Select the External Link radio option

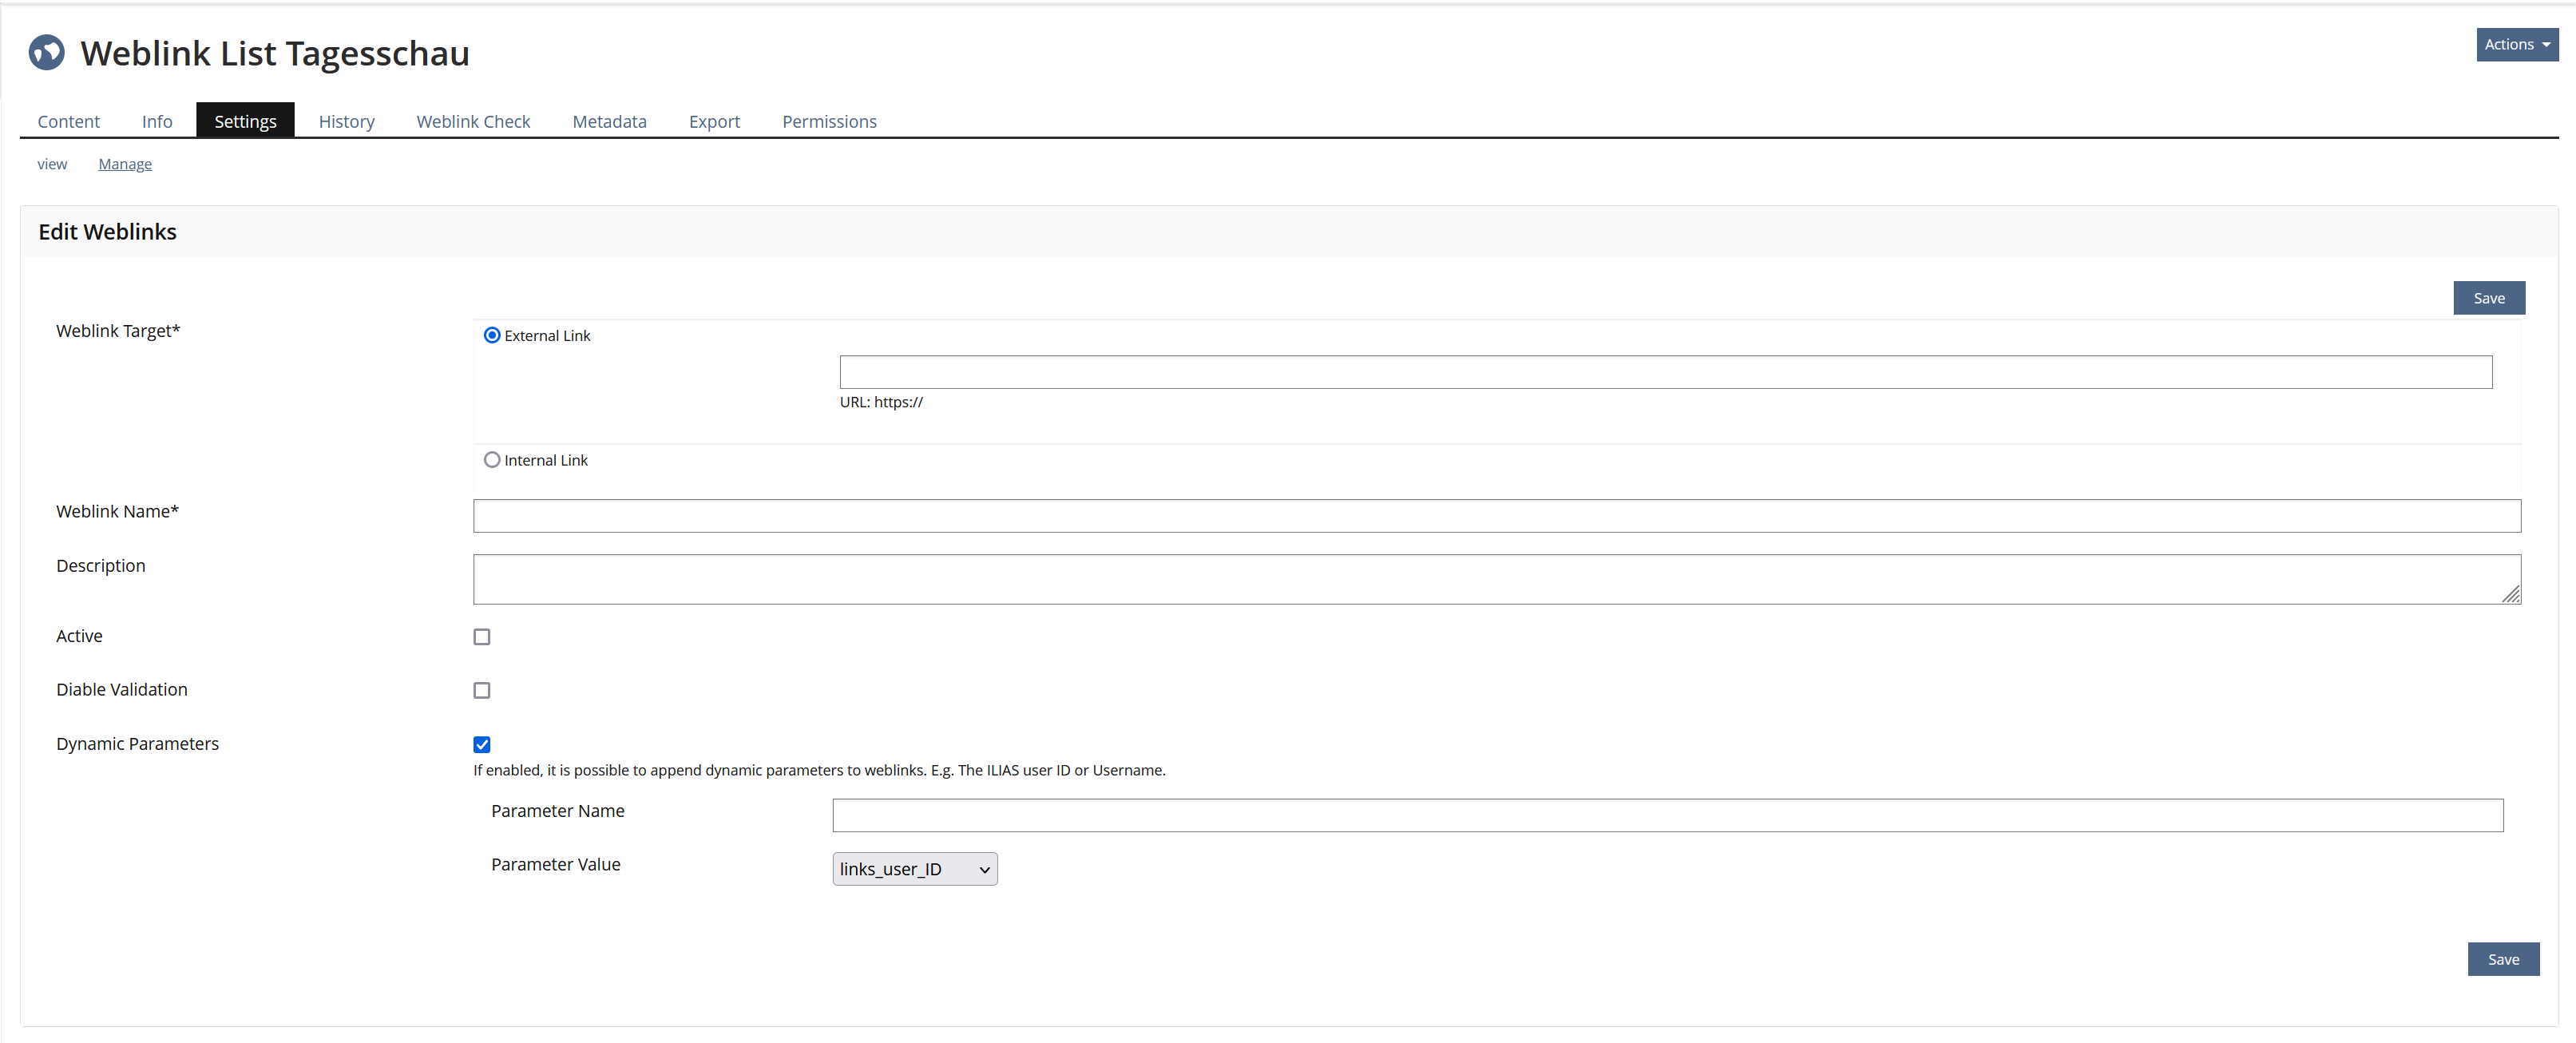(x=492, y=335)
